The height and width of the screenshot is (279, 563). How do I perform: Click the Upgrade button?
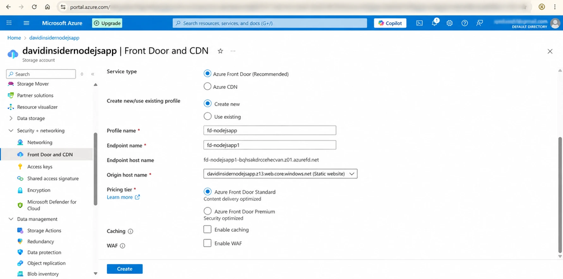pyautogui.click(x=107, y=23)
